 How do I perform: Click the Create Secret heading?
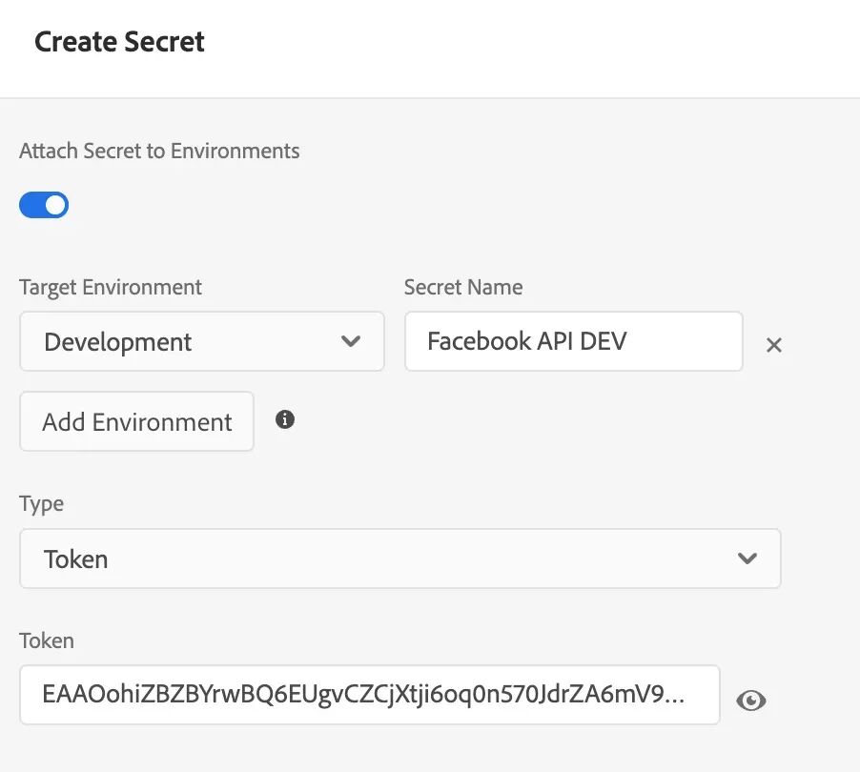click(x=118, y=41)
